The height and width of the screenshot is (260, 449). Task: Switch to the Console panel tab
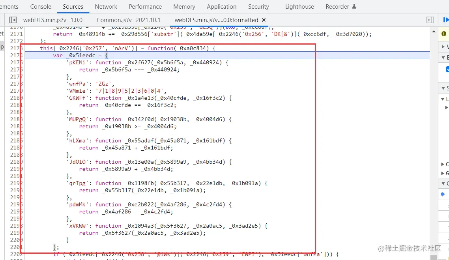[x=41, y=7]
